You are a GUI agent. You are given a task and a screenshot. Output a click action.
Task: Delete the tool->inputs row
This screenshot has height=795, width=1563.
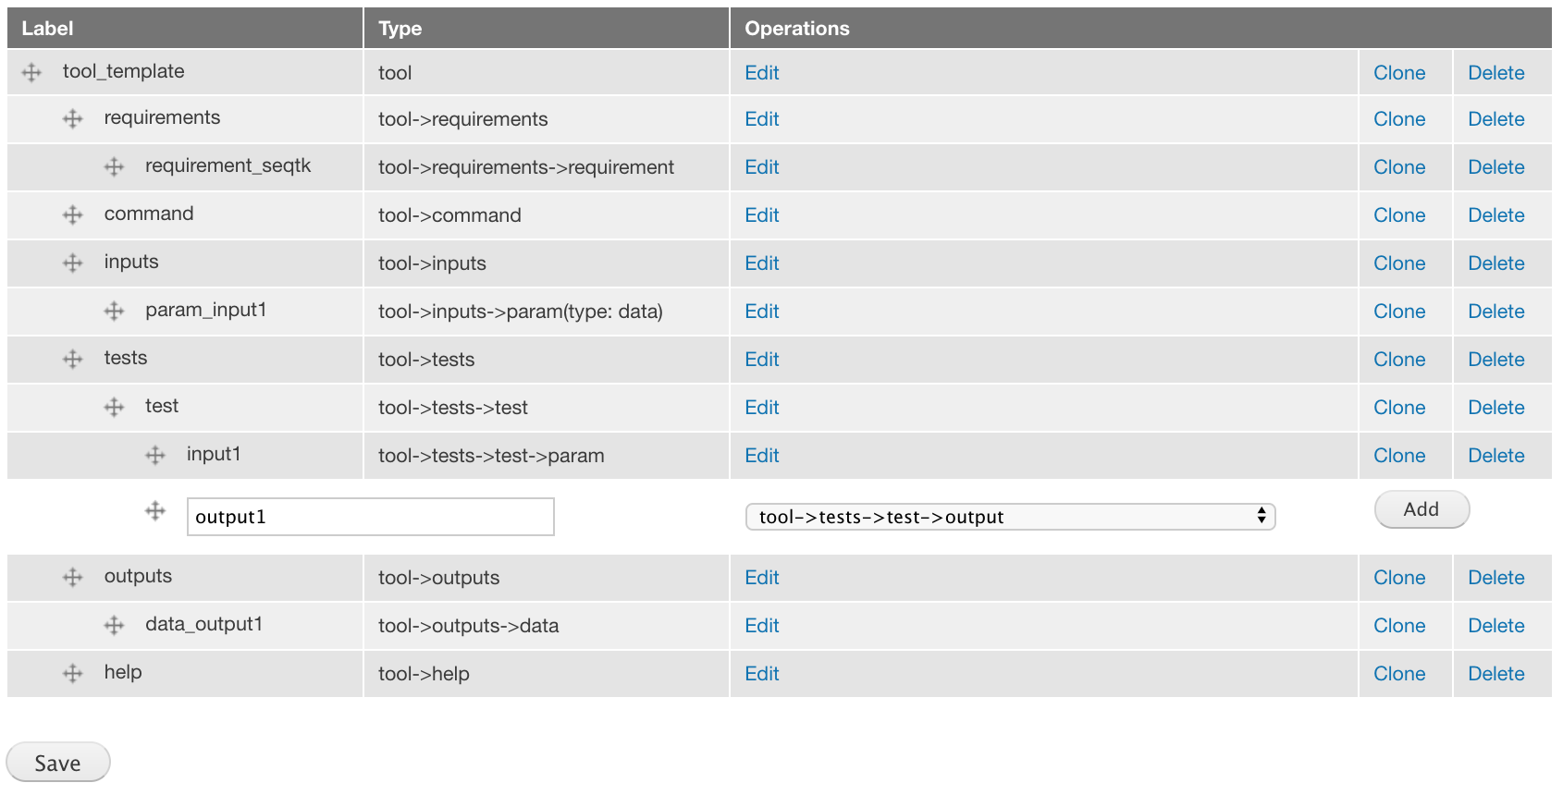pos(1496,263)
